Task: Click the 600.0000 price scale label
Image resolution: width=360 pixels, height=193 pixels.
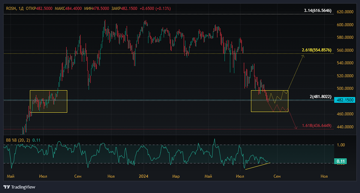Action: tap(345, 25)
